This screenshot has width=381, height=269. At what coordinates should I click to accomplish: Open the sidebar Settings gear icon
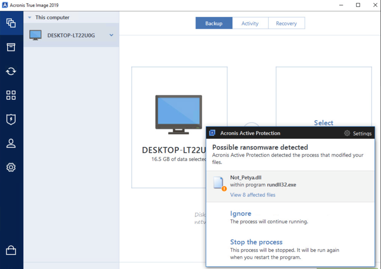[x=11, y=167]
